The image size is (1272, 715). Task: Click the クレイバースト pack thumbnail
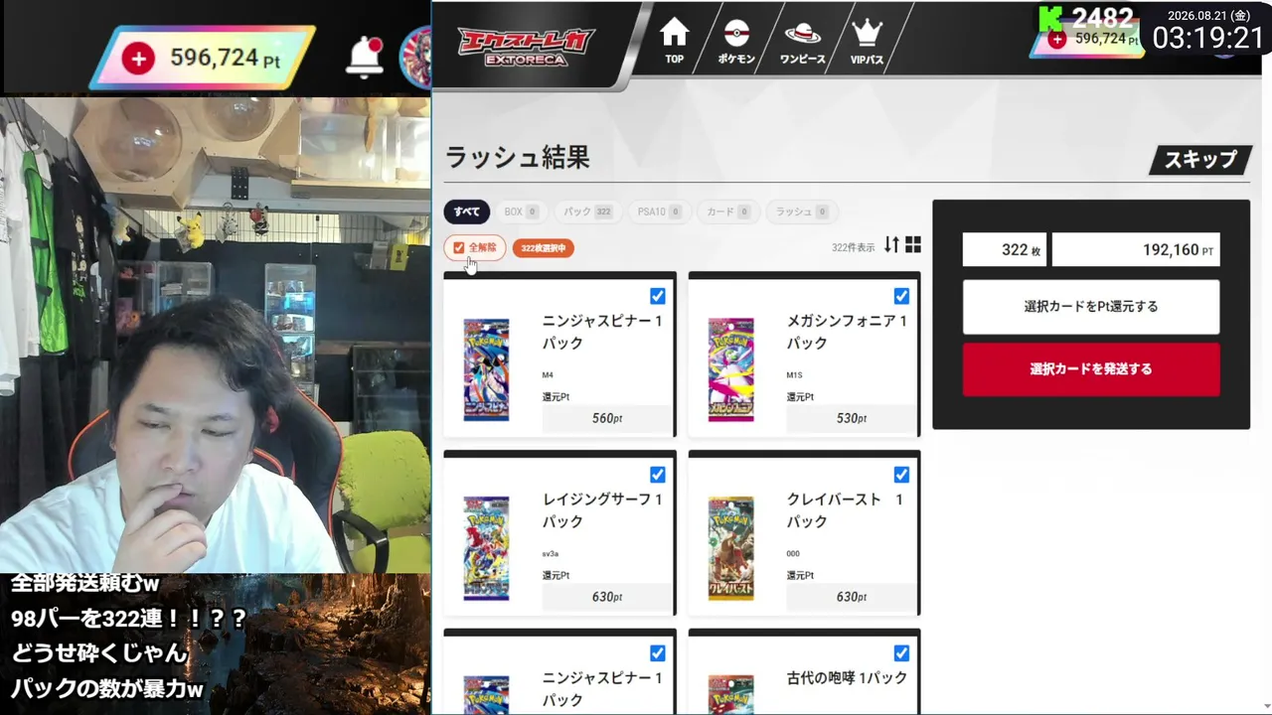tap(730, 548)
